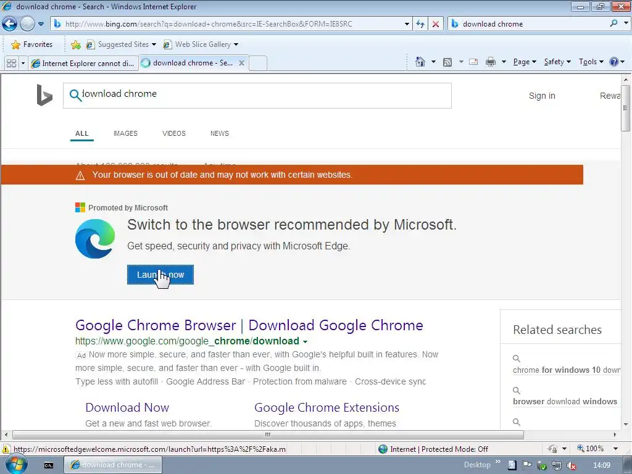Select the download chrome search tab
The image size is (632, 474).
pos(186,63)
